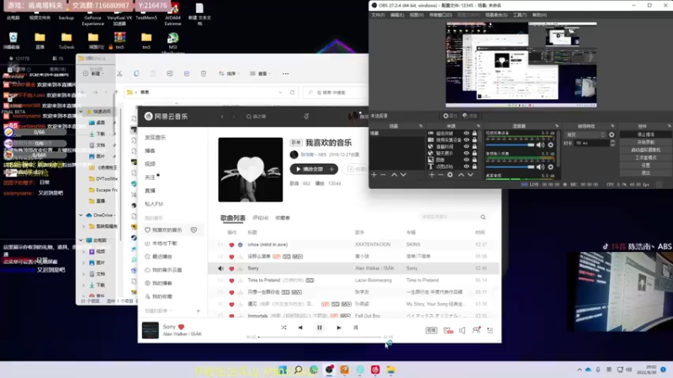This screenshot has width=673, height=378.
Task: Open transition settings gear in OBS
Action: [612, 134]
